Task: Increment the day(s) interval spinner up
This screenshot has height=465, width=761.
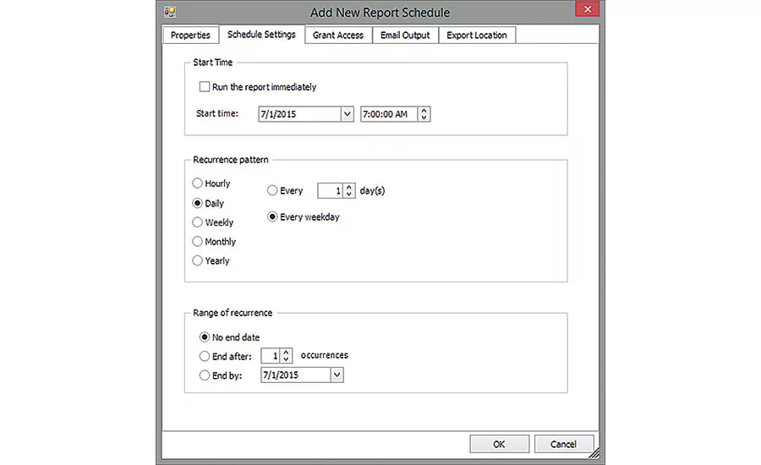Action: (349, 188)
